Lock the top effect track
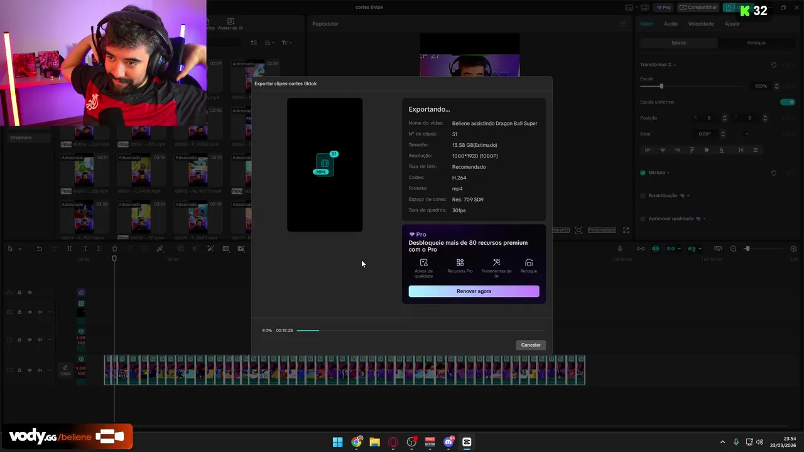The image size is (804, 452). click(19, 293)
